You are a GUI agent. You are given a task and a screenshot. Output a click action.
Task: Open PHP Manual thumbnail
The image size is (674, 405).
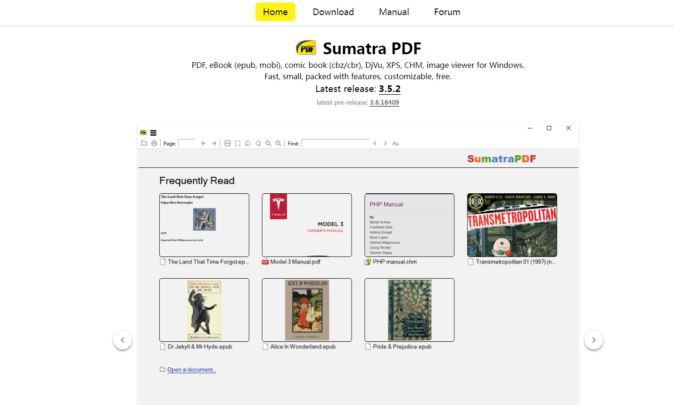[x=410, y=225]
